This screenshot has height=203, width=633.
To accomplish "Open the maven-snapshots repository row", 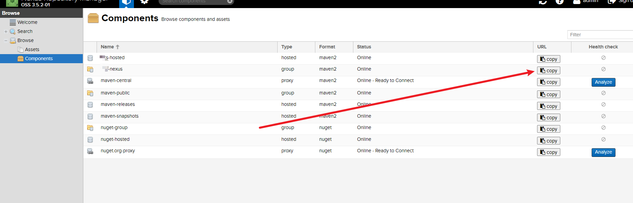I will pos(119,116).
